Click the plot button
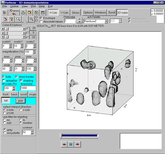165x154 pixels. click(21, 101)
